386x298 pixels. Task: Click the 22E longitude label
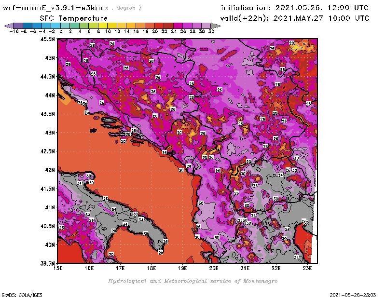[x=276, y=268]
